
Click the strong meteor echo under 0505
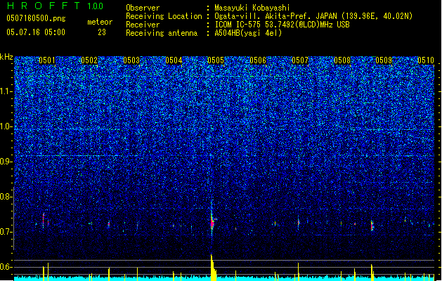point(212,221)
